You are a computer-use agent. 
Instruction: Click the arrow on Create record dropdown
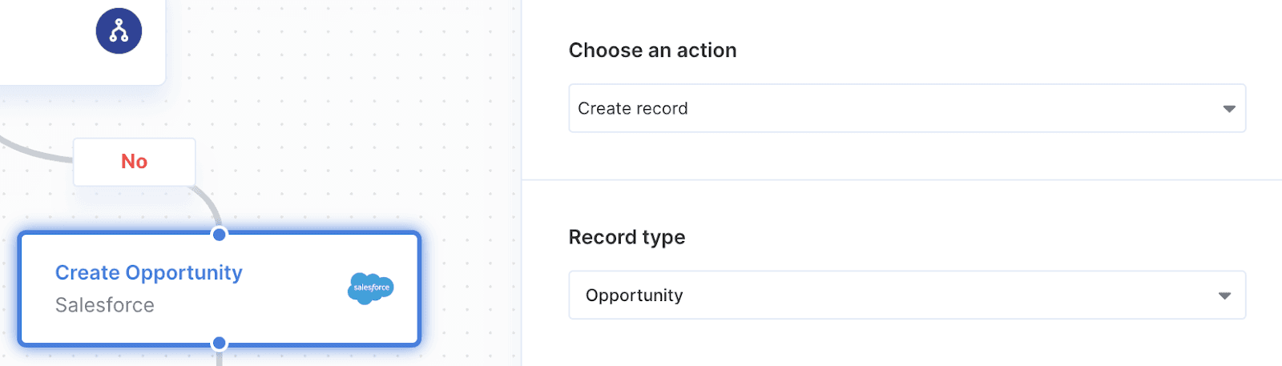point(1228,109)
